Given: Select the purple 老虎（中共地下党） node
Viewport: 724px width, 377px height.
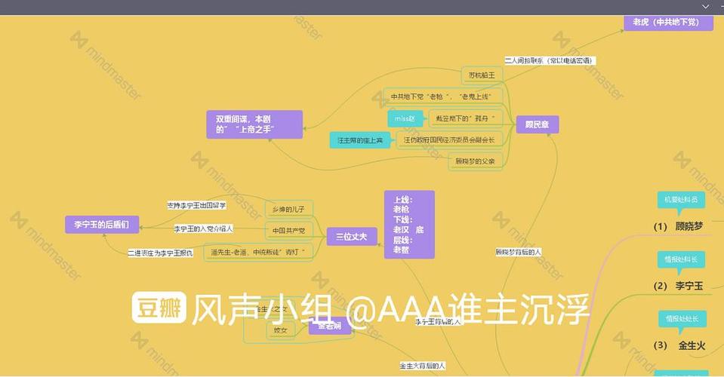Looking at the screenshot, I should pyautogui.click(x=668, y=22).
